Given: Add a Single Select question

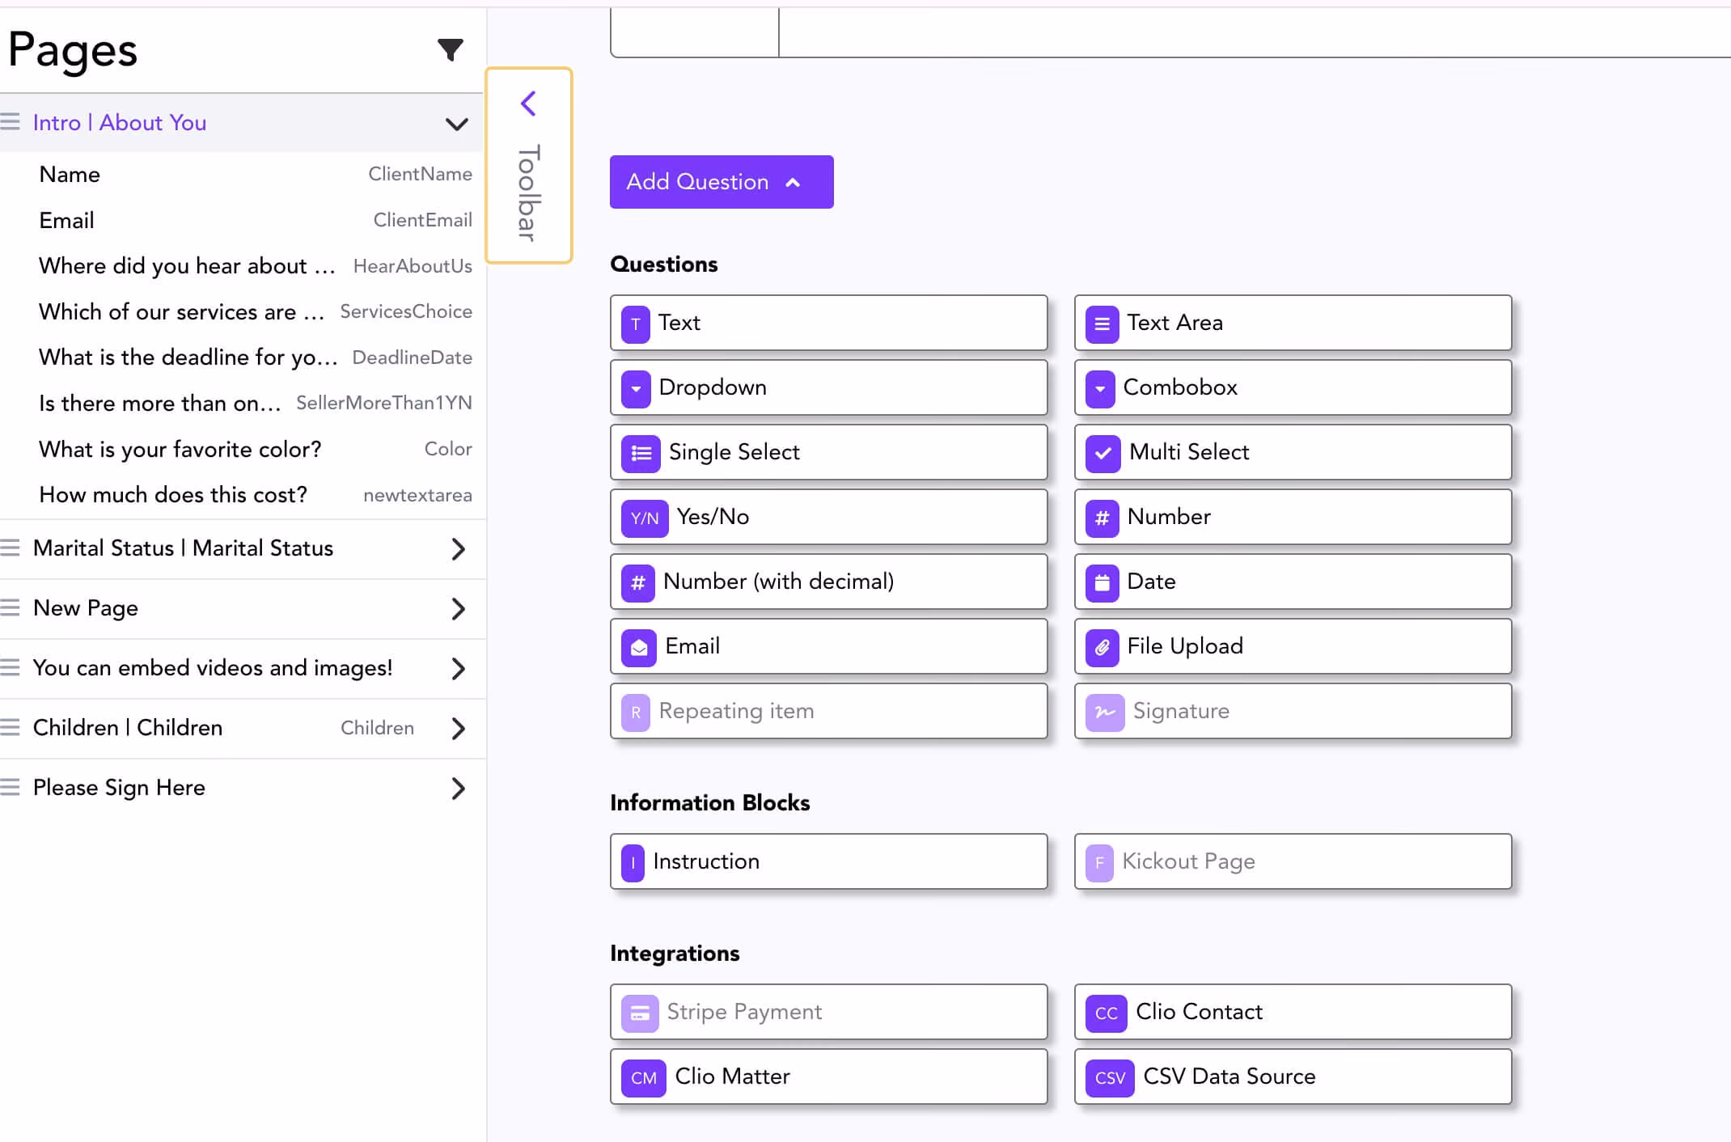Looking at the screenshot, I should (x=829, y=452).
